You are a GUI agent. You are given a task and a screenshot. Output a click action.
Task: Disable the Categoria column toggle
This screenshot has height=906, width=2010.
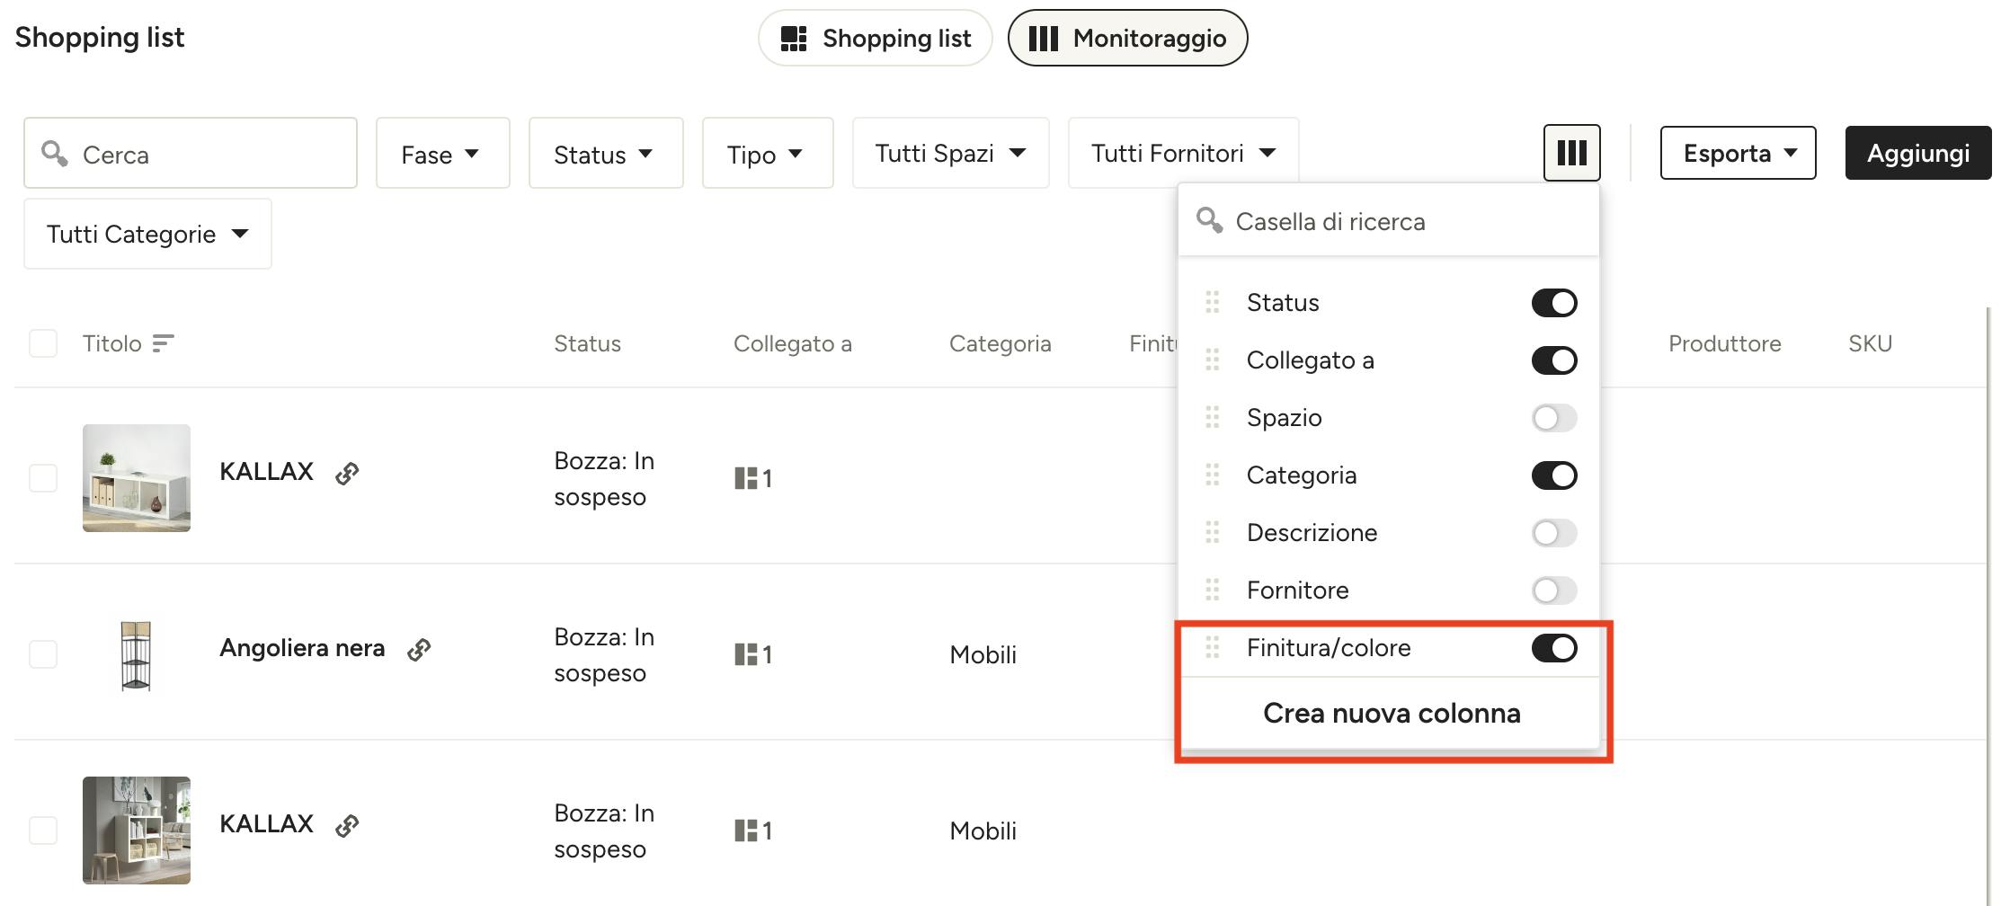(x=1554, y=475)
